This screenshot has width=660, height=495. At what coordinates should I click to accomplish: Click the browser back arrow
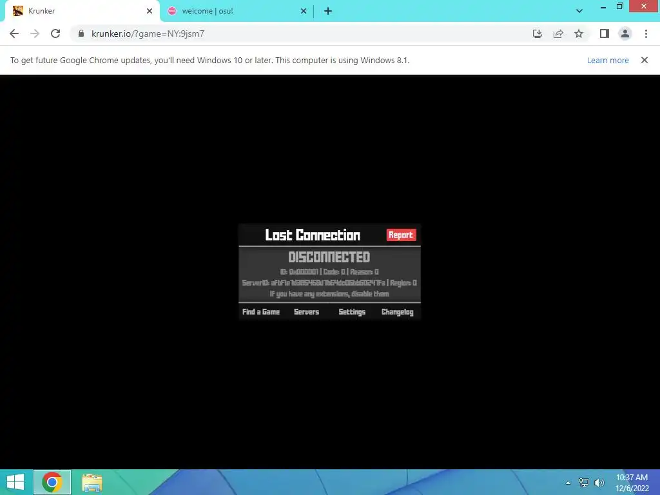pyautogui.click(x=14, y=34)
